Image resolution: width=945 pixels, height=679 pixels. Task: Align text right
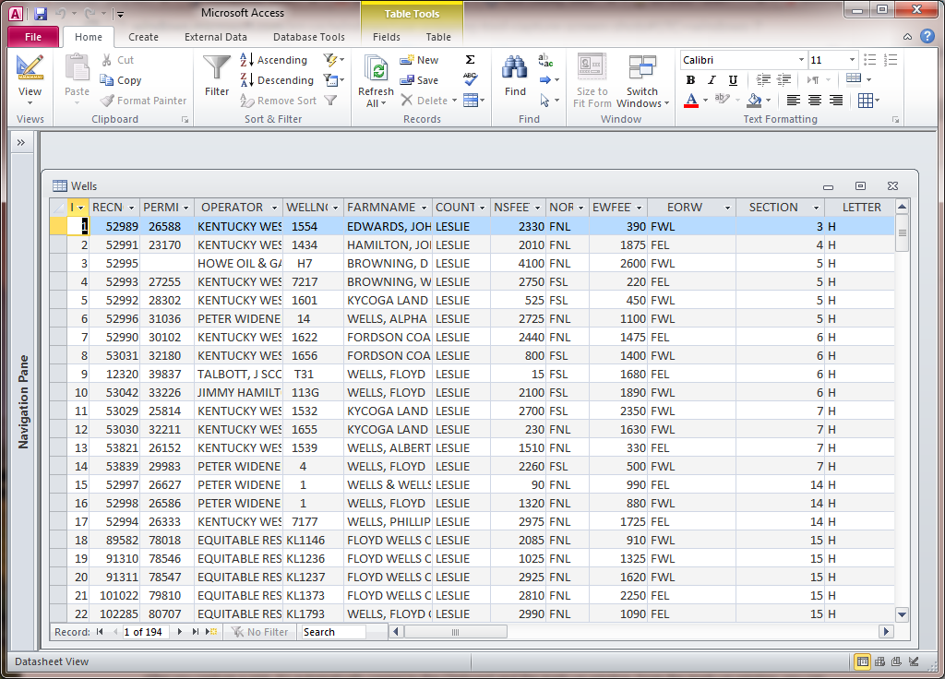click(x=835, y=100)
